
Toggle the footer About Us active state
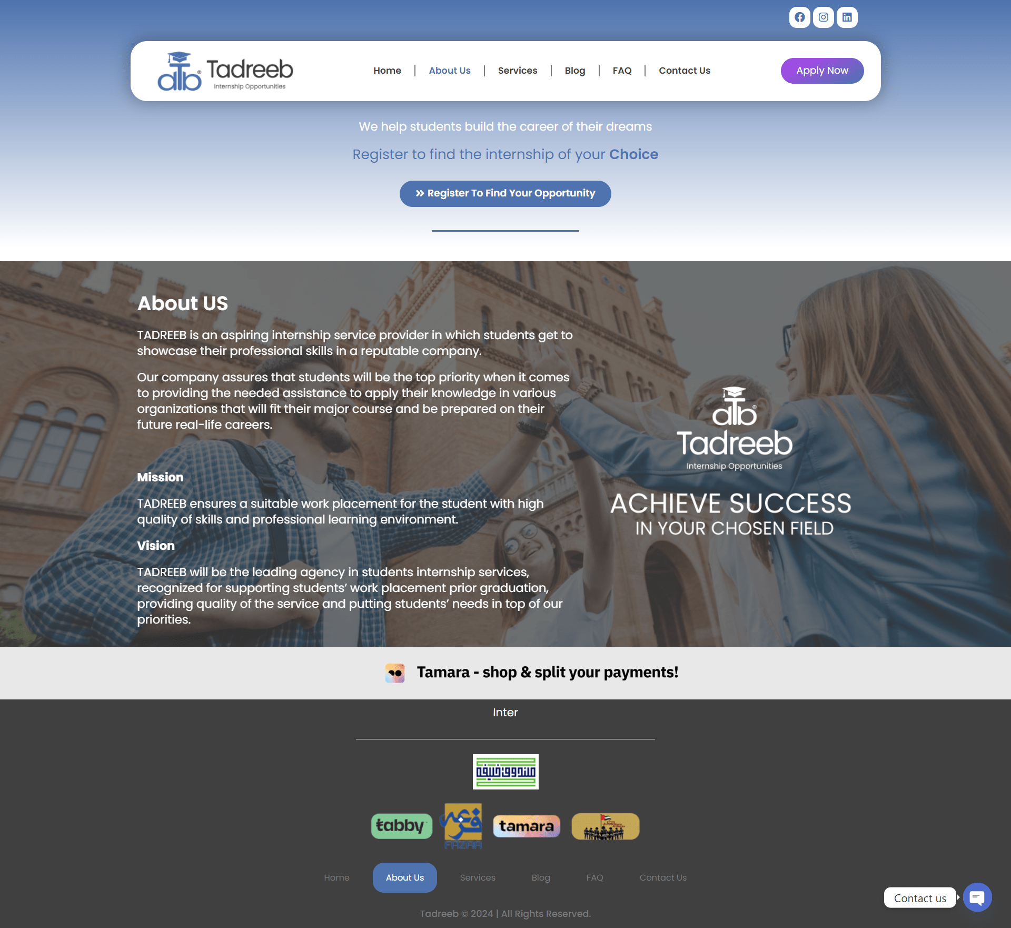coord(404,877)
